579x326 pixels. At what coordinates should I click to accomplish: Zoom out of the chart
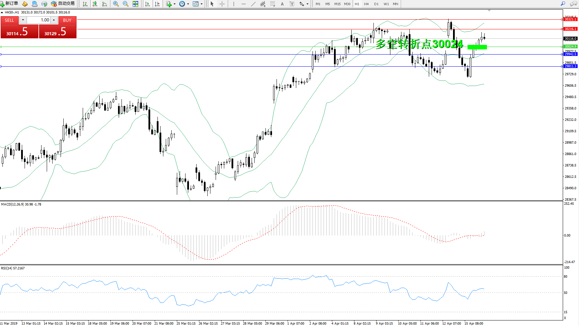pyautogui.click(x=126, y=4)
